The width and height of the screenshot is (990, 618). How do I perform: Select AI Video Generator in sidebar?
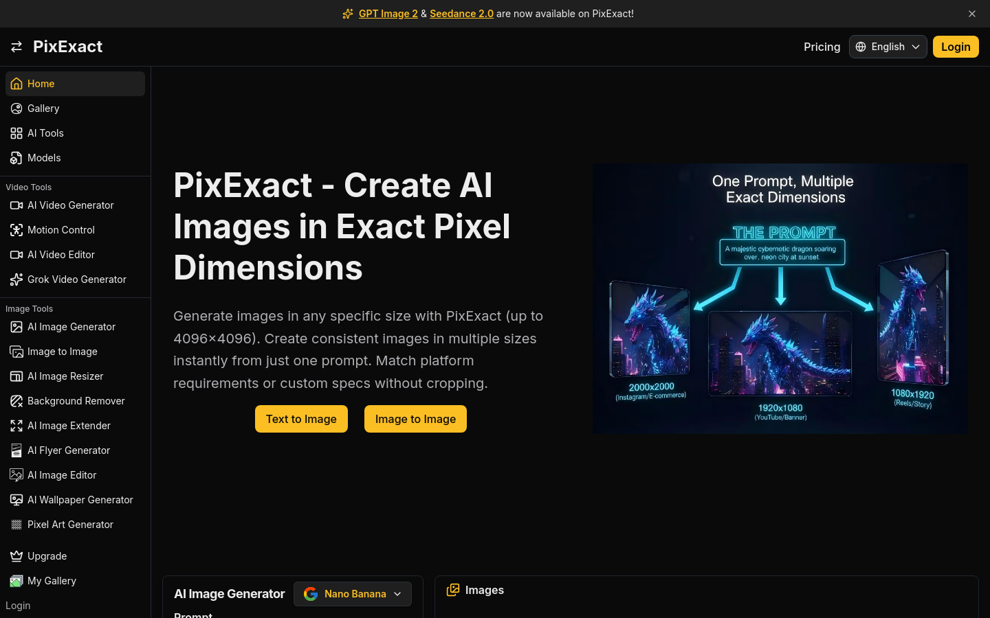coord(75,205)
